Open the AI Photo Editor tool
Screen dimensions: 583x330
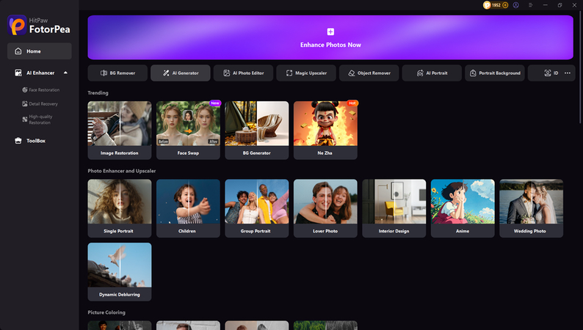click(x=244, y=73)
